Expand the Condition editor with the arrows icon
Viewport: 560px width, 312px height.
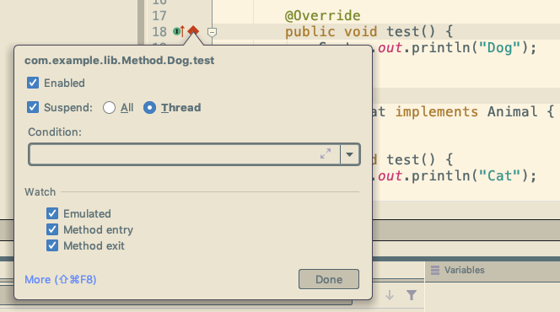click(326, 153)
